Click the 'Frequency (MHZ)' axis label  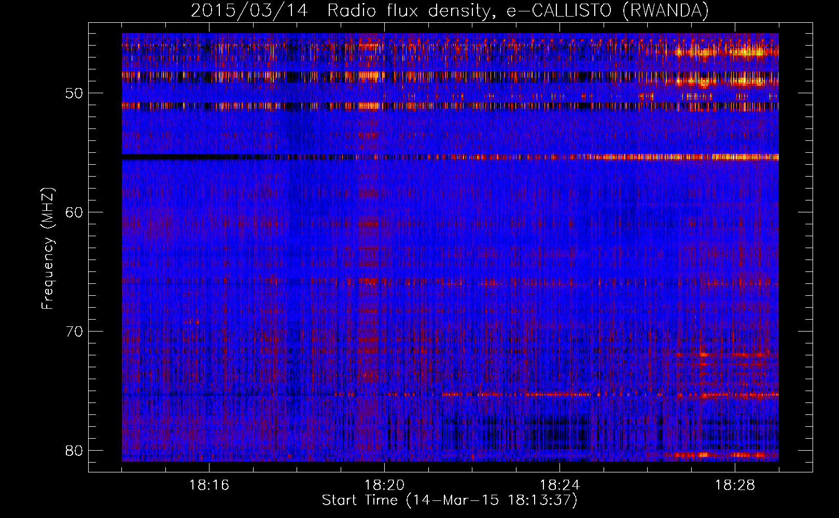pos(48,249)
